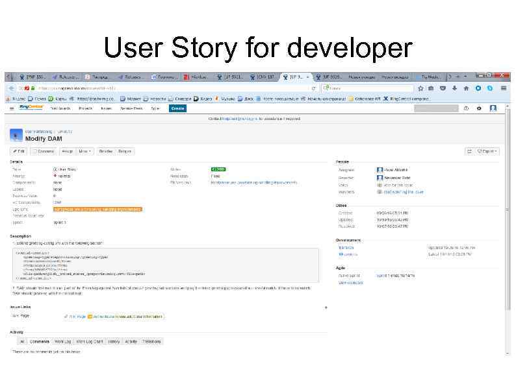Expand the Export dropdown

tap(487, 151)
